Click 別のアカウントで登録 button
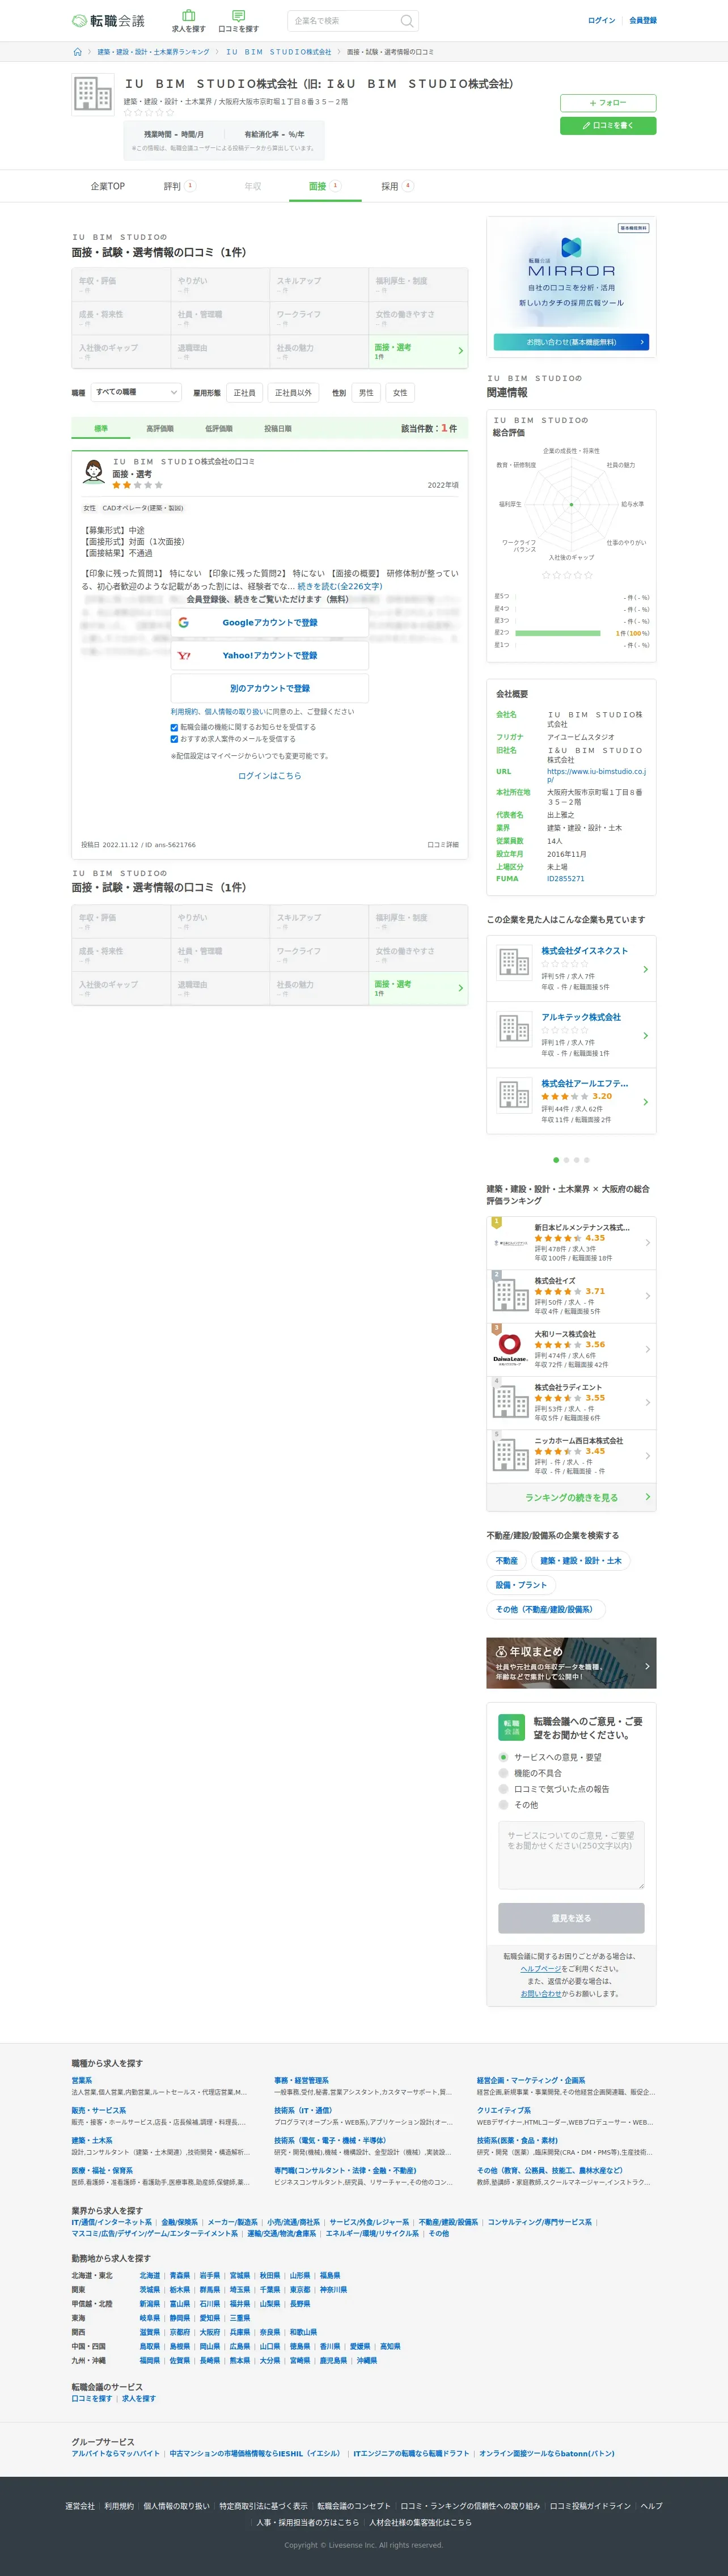 click(270, 688)
